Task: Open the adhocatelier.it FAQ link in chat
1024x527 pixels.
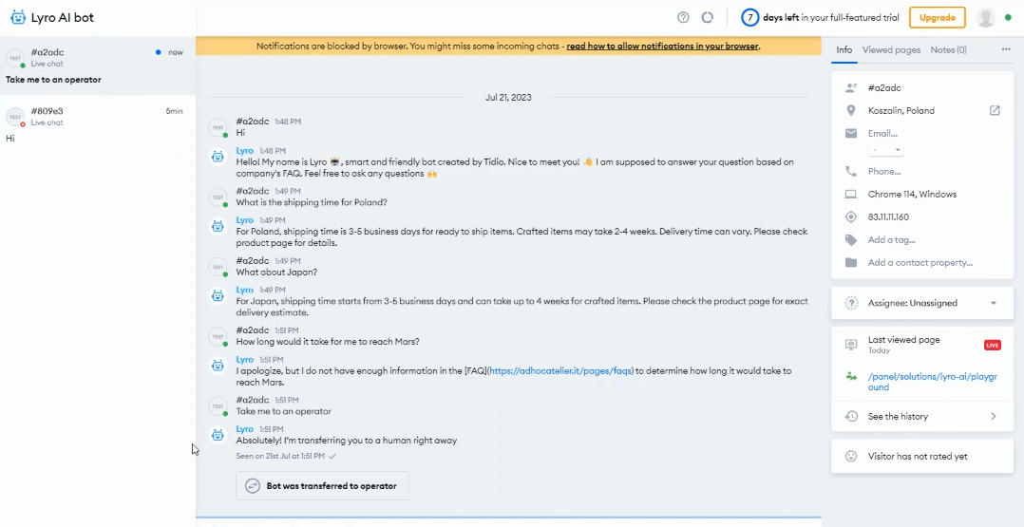Action: coord(560,371)
